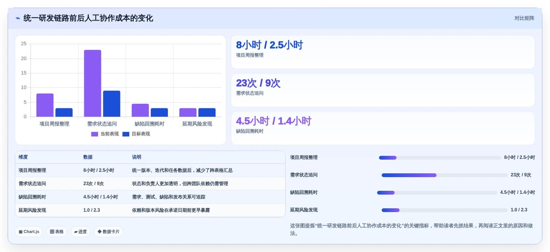Viewport: 550px width, 252px height.
Task: Click the 1.0 / 2.3 value beside the progress bar
Action: (519, 210)
